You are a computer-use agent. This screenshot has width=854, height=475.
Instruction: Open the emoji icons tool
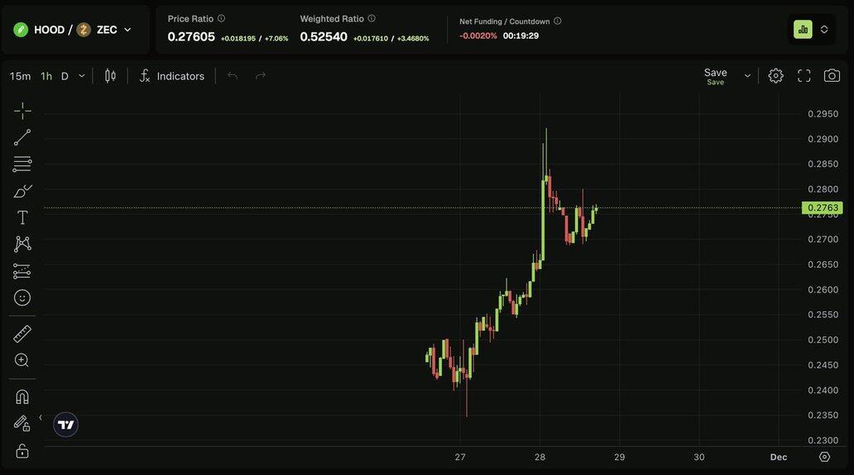(22, 297)
